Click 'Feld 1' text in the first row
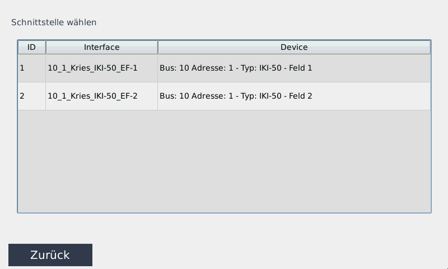Screen dimensions: 448x269 (301, 68)
